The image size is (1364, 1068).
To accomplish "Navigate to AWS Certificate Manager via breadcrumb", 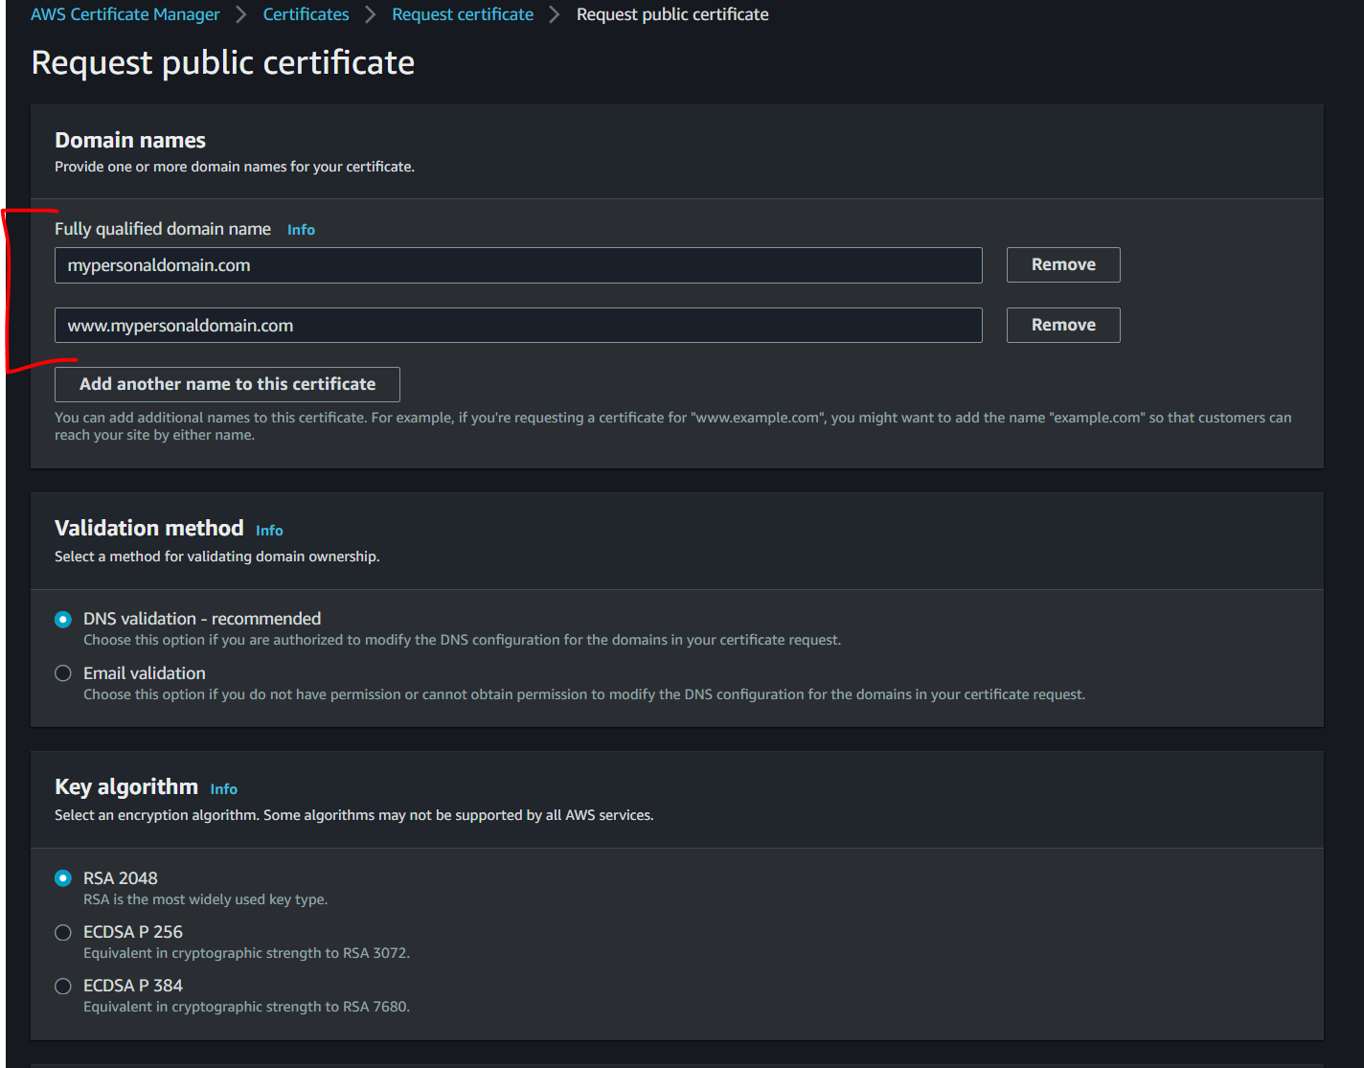I will (125, 13).
